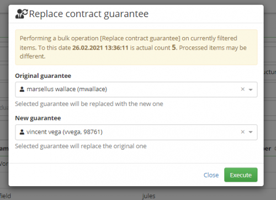Click 'Selected guarantee will be replaced' help text

[x=89, y=104]
